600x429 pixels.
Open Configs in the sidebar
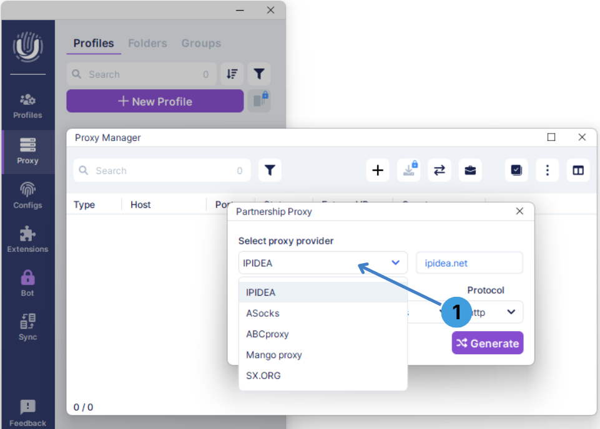[27, 196]
